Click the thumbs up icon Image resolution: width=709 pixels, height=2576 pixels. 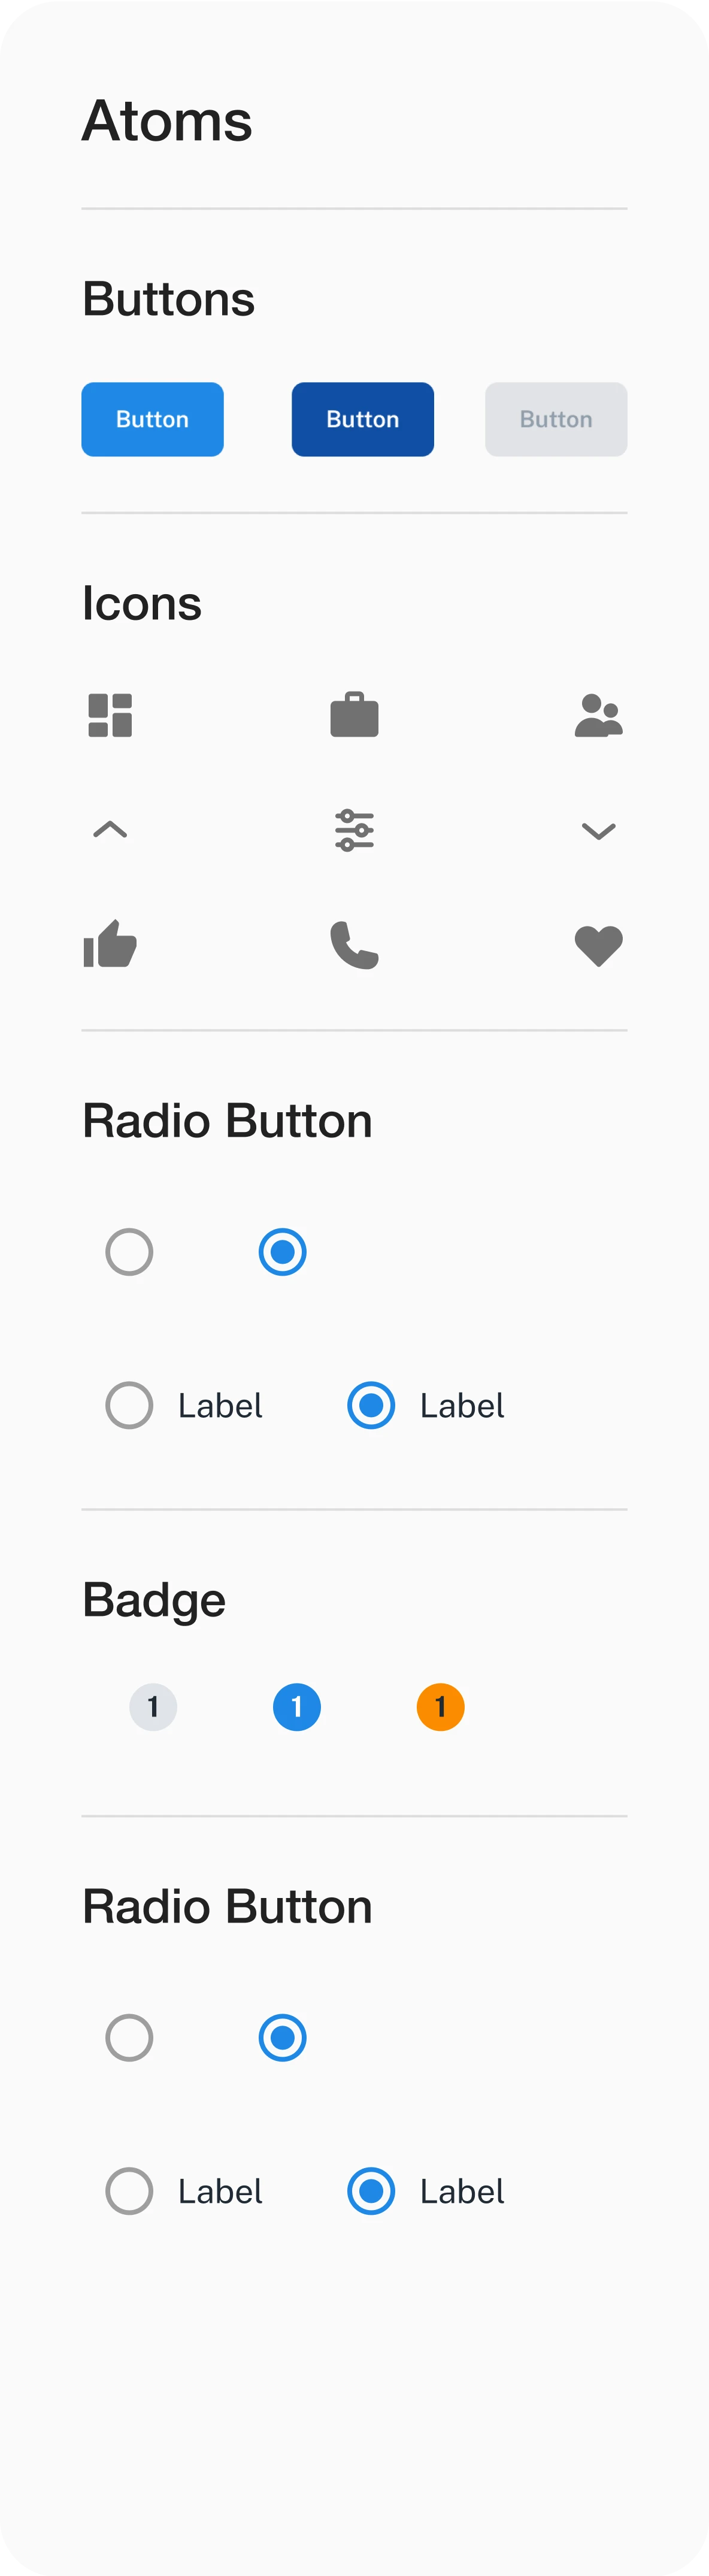point(110,945)
